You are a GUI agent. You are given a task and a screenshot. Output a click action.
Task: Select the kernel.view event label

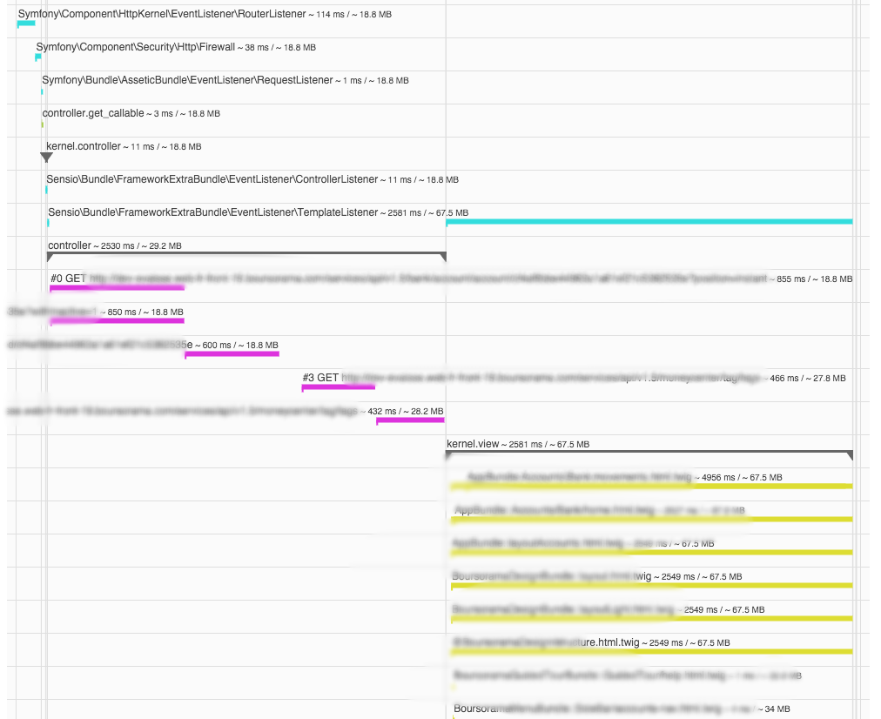(473, 444)
